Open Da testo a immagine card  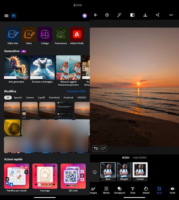42,69
